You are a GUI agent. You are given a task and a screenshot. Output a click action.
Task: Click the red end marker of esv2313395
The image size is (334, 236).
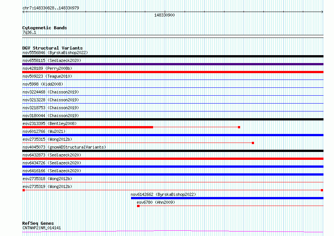coord(239,127)
